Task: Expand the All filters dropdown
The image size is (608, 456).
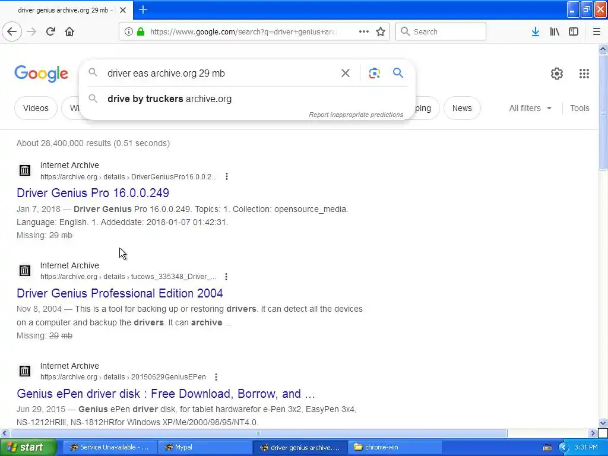Action: click(530, 108)
